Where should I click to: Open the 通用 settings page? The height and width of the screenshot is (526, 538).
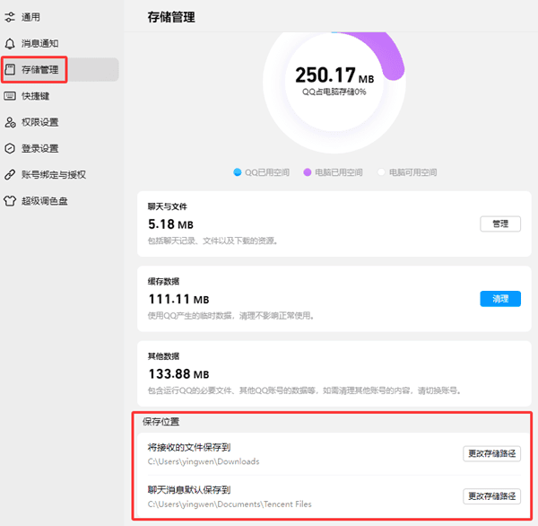coord(30,17)
